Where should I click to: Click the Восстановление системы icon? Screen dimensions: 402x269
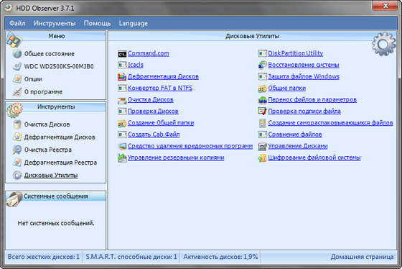pyautogui.click(x=262, y=65)
